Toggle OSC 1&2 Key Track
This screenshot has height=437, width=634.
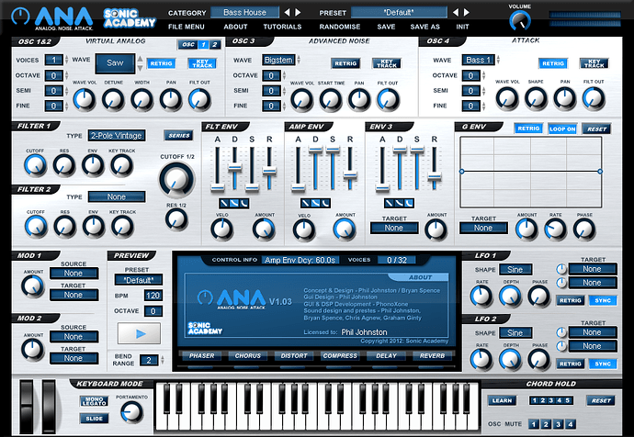point(202,63)
